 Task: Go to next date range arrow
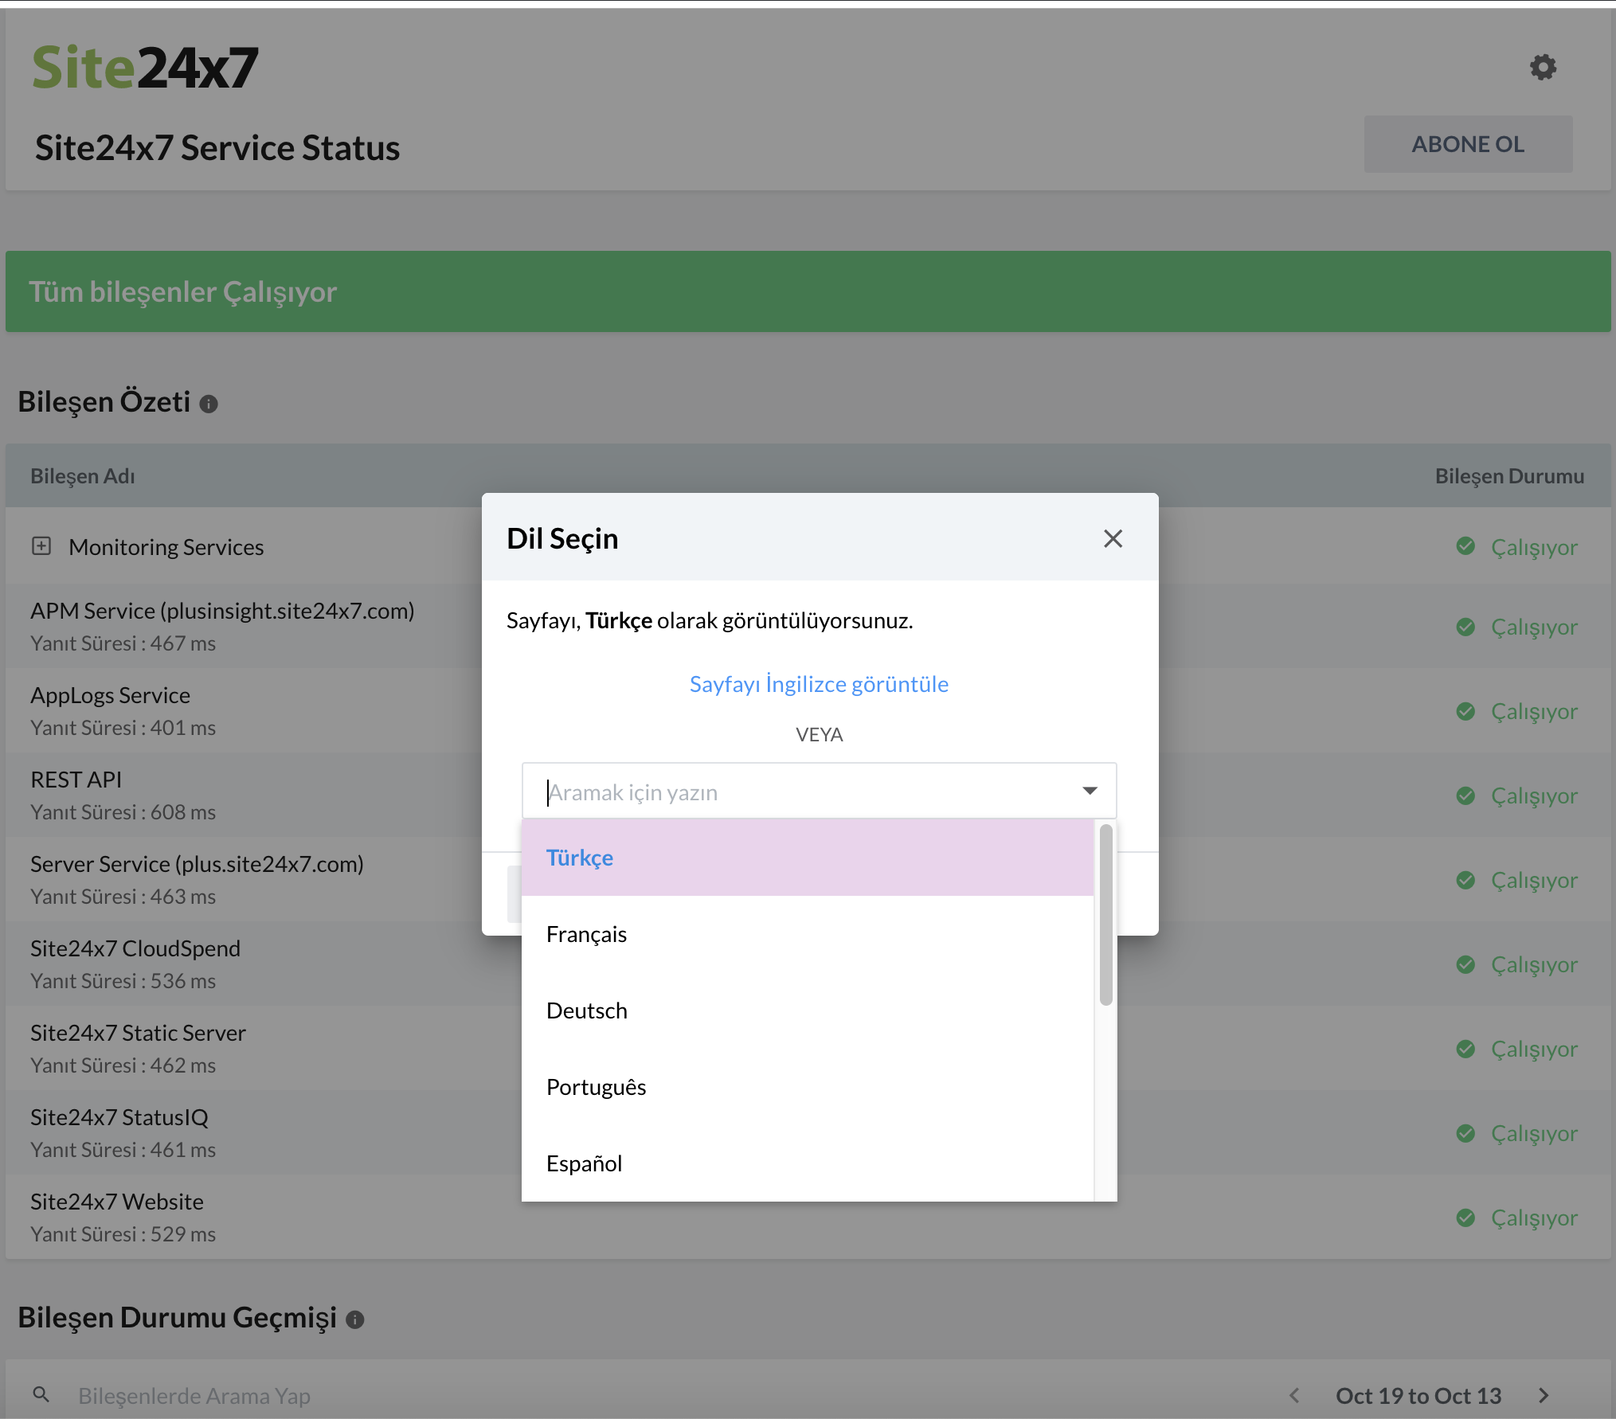[x=1544, y=1396]
